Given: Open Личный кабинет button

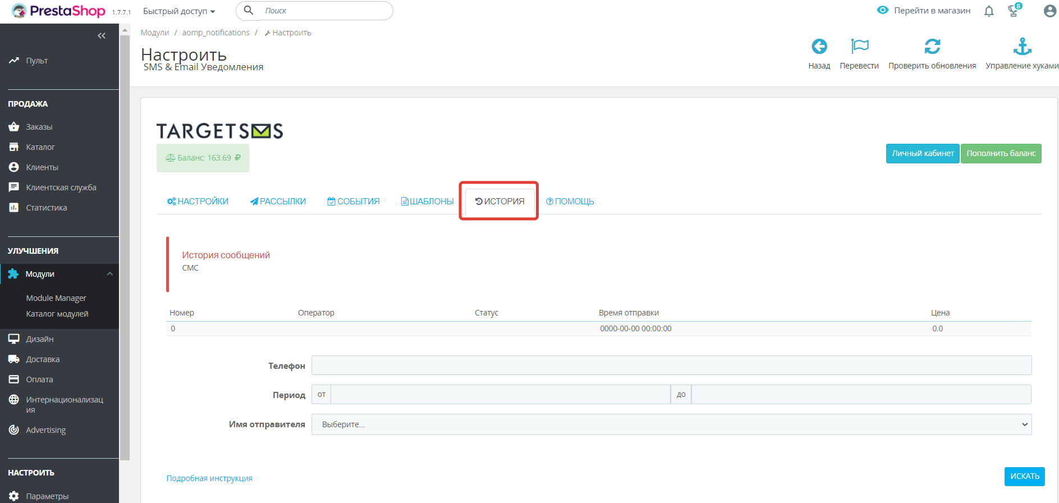Looking at the screenshot, I should (x=923, y=153).
